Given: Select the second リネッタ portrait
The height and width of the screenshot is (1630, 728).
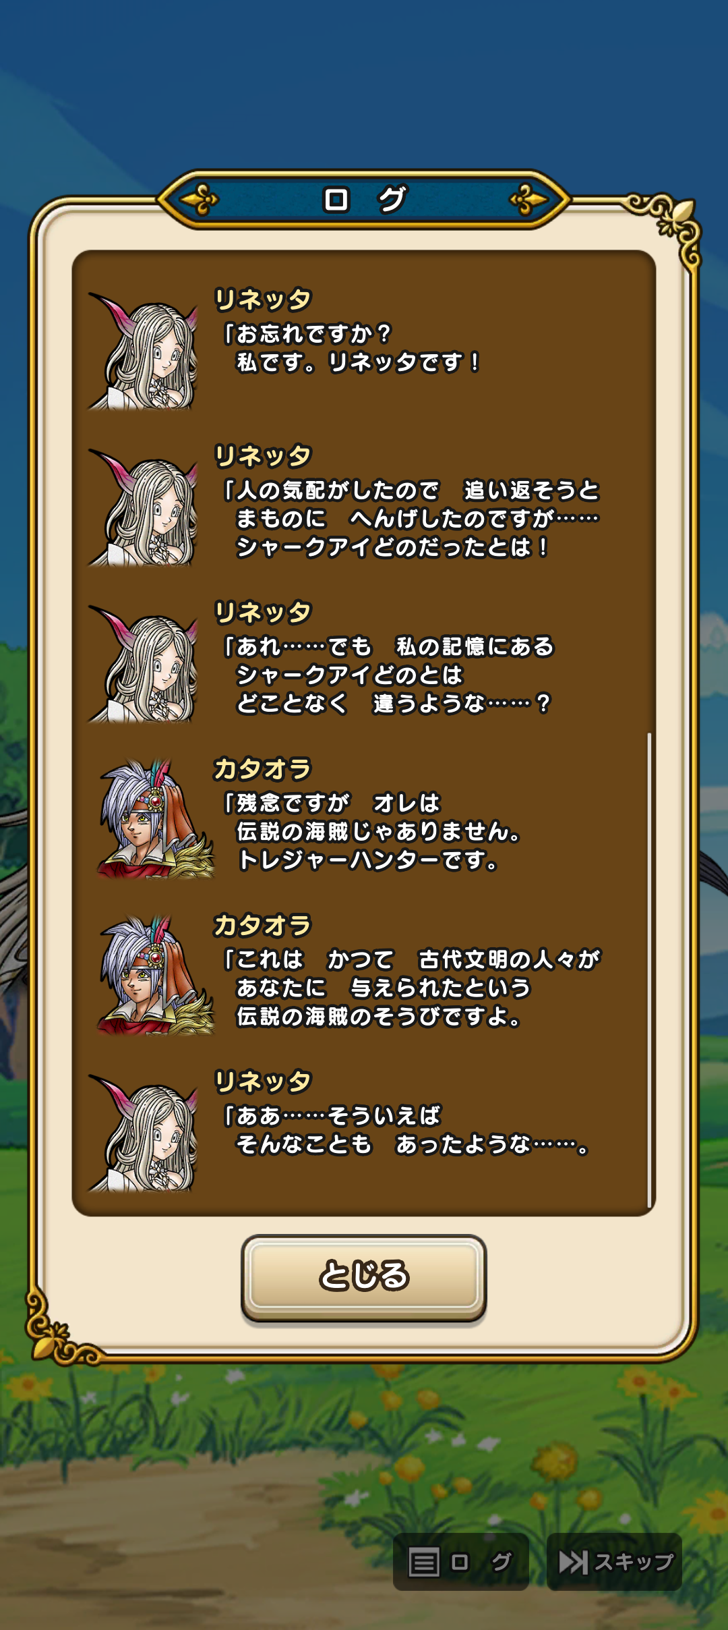Looking at the screenshot, I should point(144,507).
